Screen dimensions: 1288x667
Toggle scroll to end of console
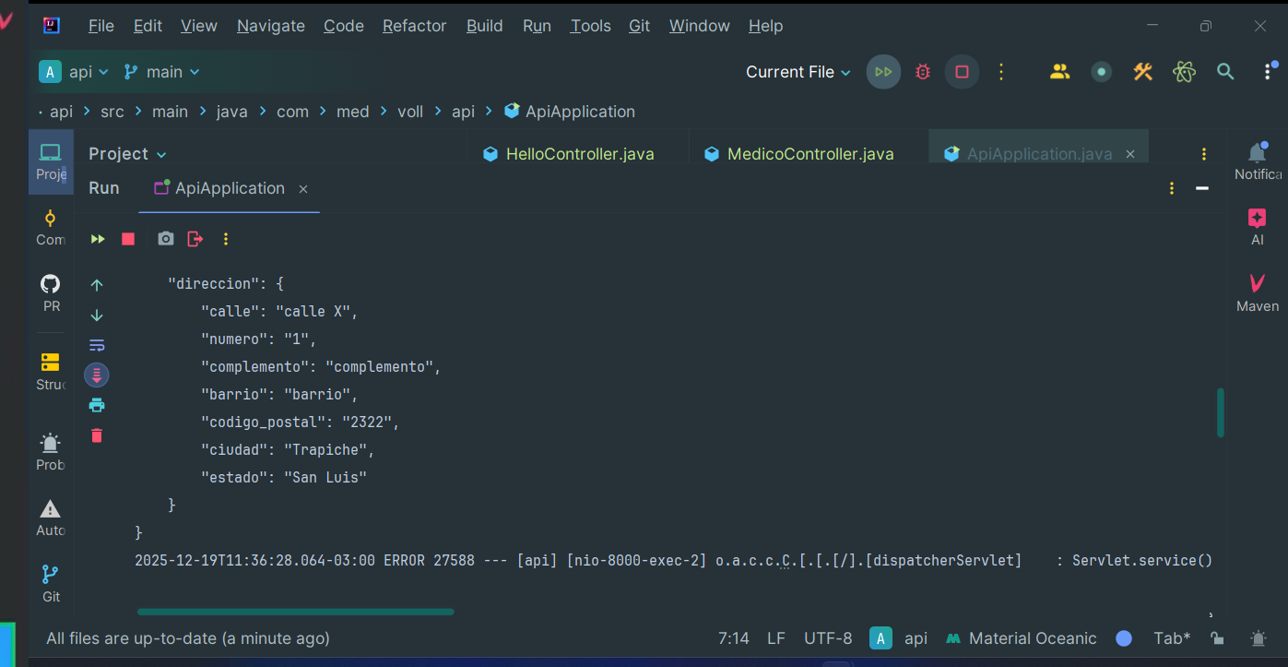[97, 375]
